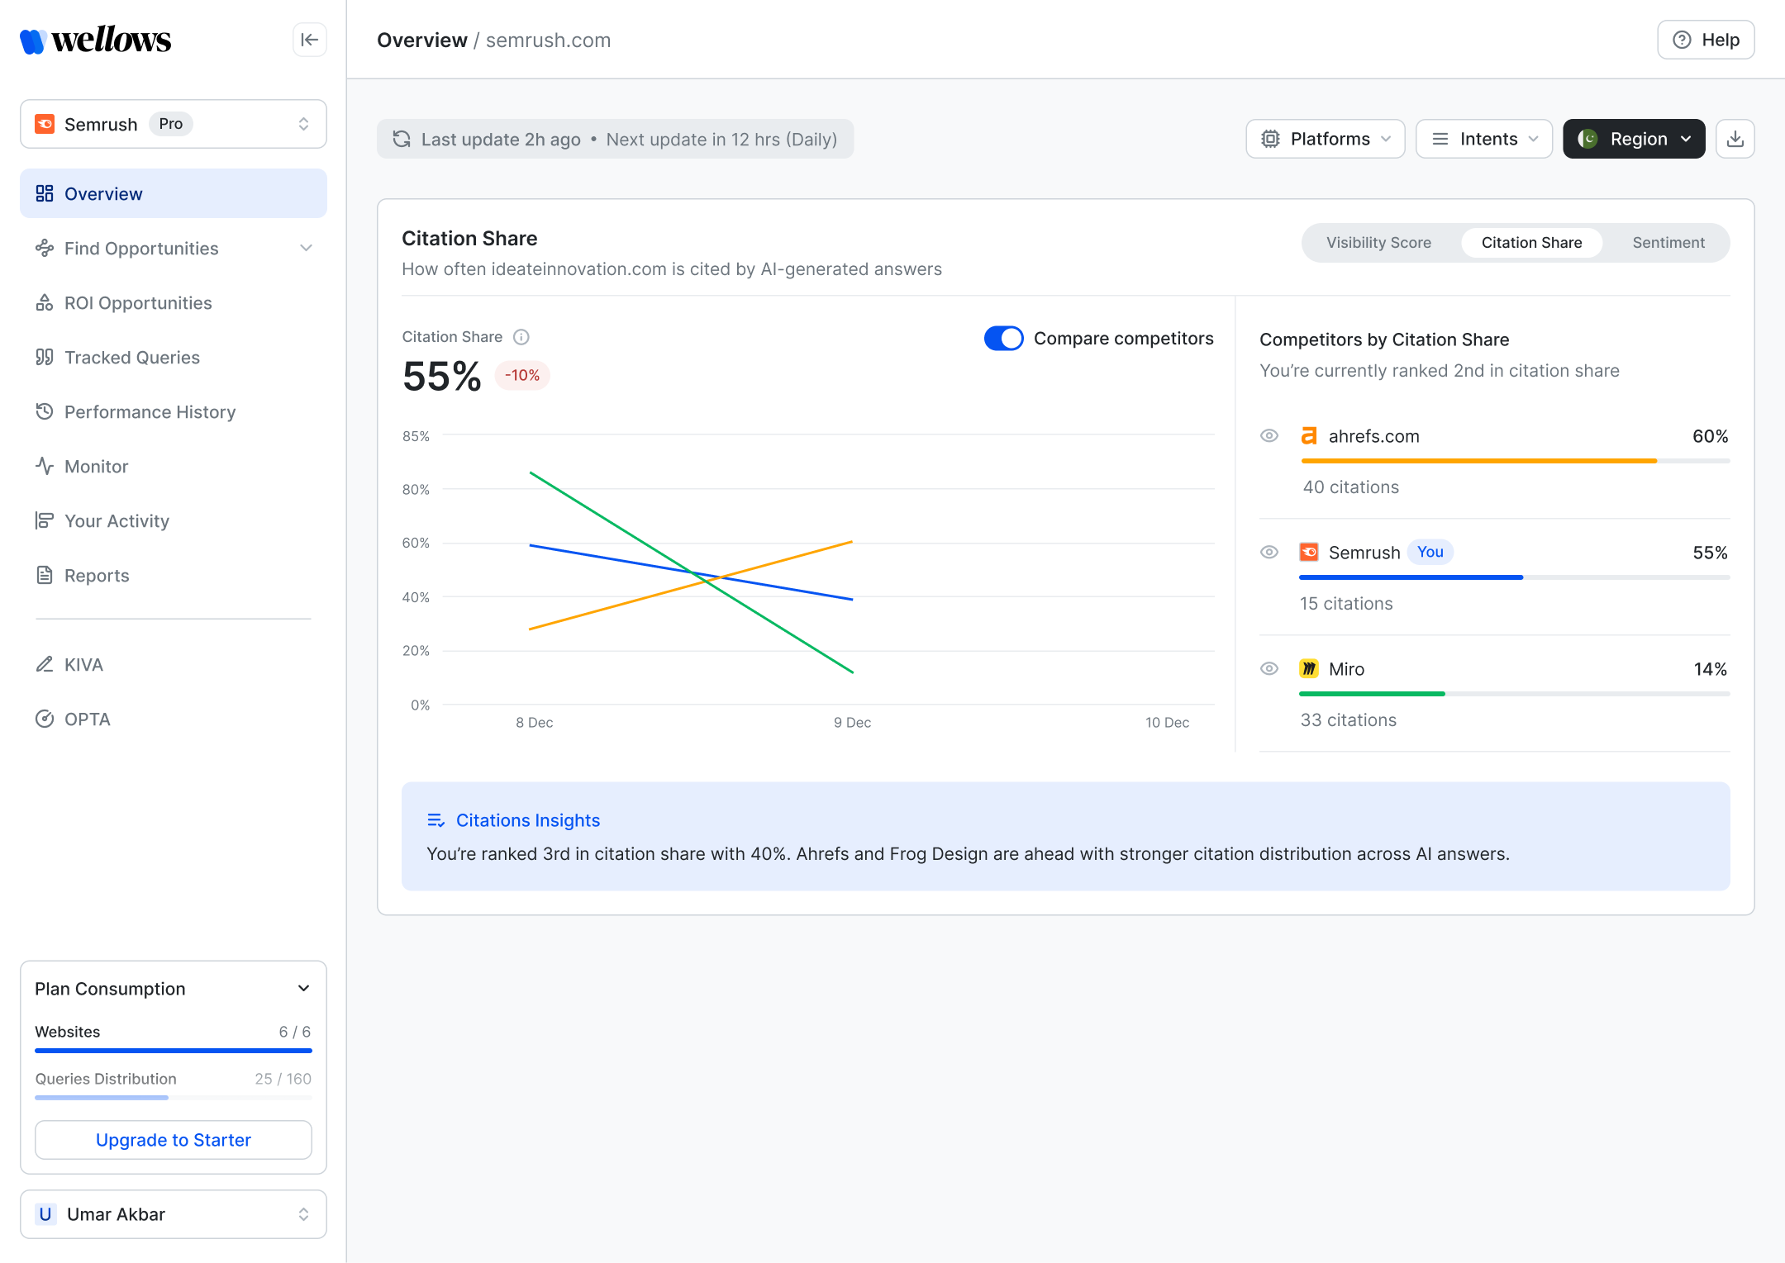1785x1263 pixels.
Task: Go to ROI Opportunities page
Action: [x=174, y=302]
